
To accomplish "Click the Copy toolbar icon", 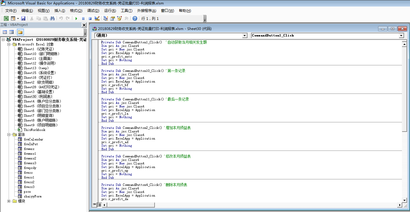I will click(38, 18).
